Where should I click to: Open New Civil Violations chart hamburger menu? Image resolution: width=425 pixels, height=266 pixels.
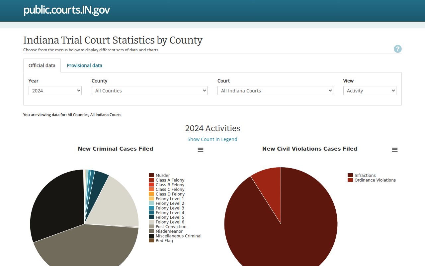pos(395,150)
